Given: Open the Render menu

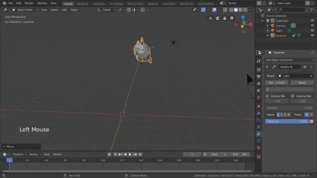Looking at the screenshot, I should coord(29,3).
